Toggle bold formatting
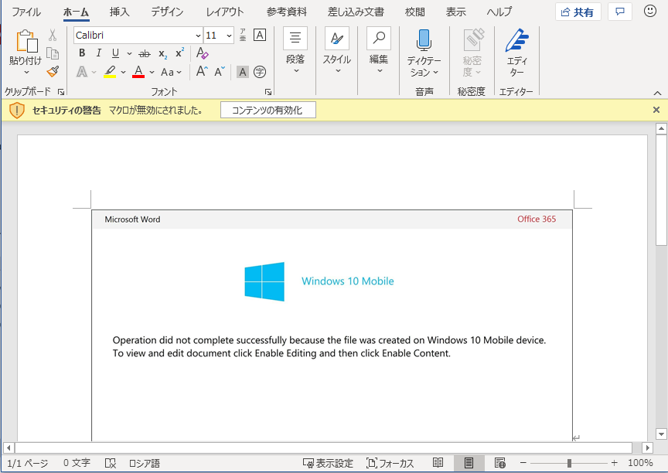 pyautogui.click(x=82, y=53)
